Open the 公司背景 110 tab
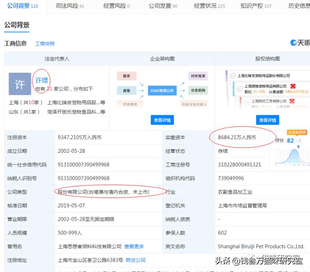The image size is (310, 272). 22,6
